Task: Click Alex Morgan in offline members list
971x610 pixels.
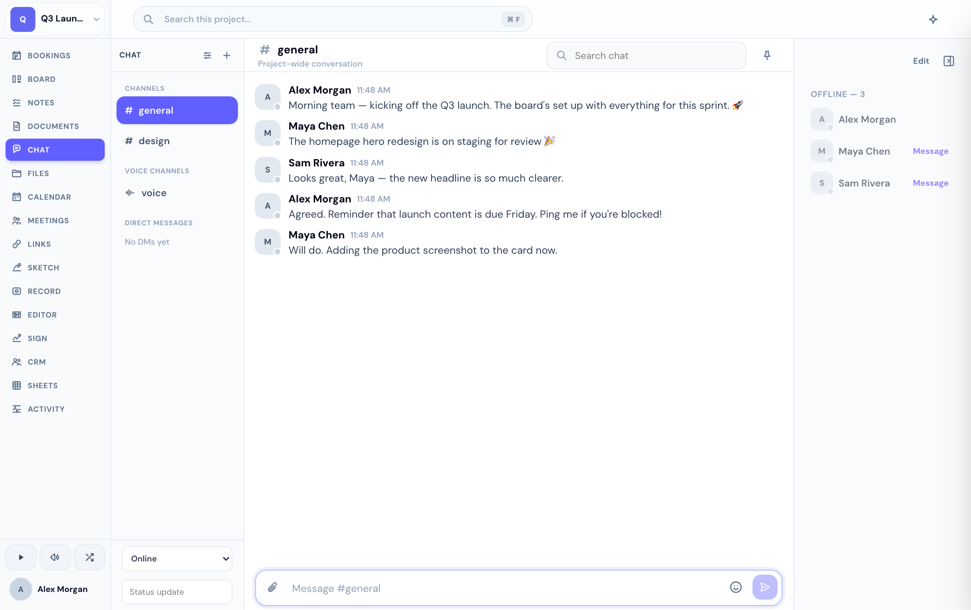Action: 867,119
